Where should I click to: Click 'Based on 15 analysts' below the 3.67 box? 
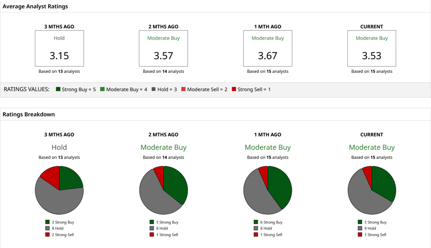tap(268, 71)
